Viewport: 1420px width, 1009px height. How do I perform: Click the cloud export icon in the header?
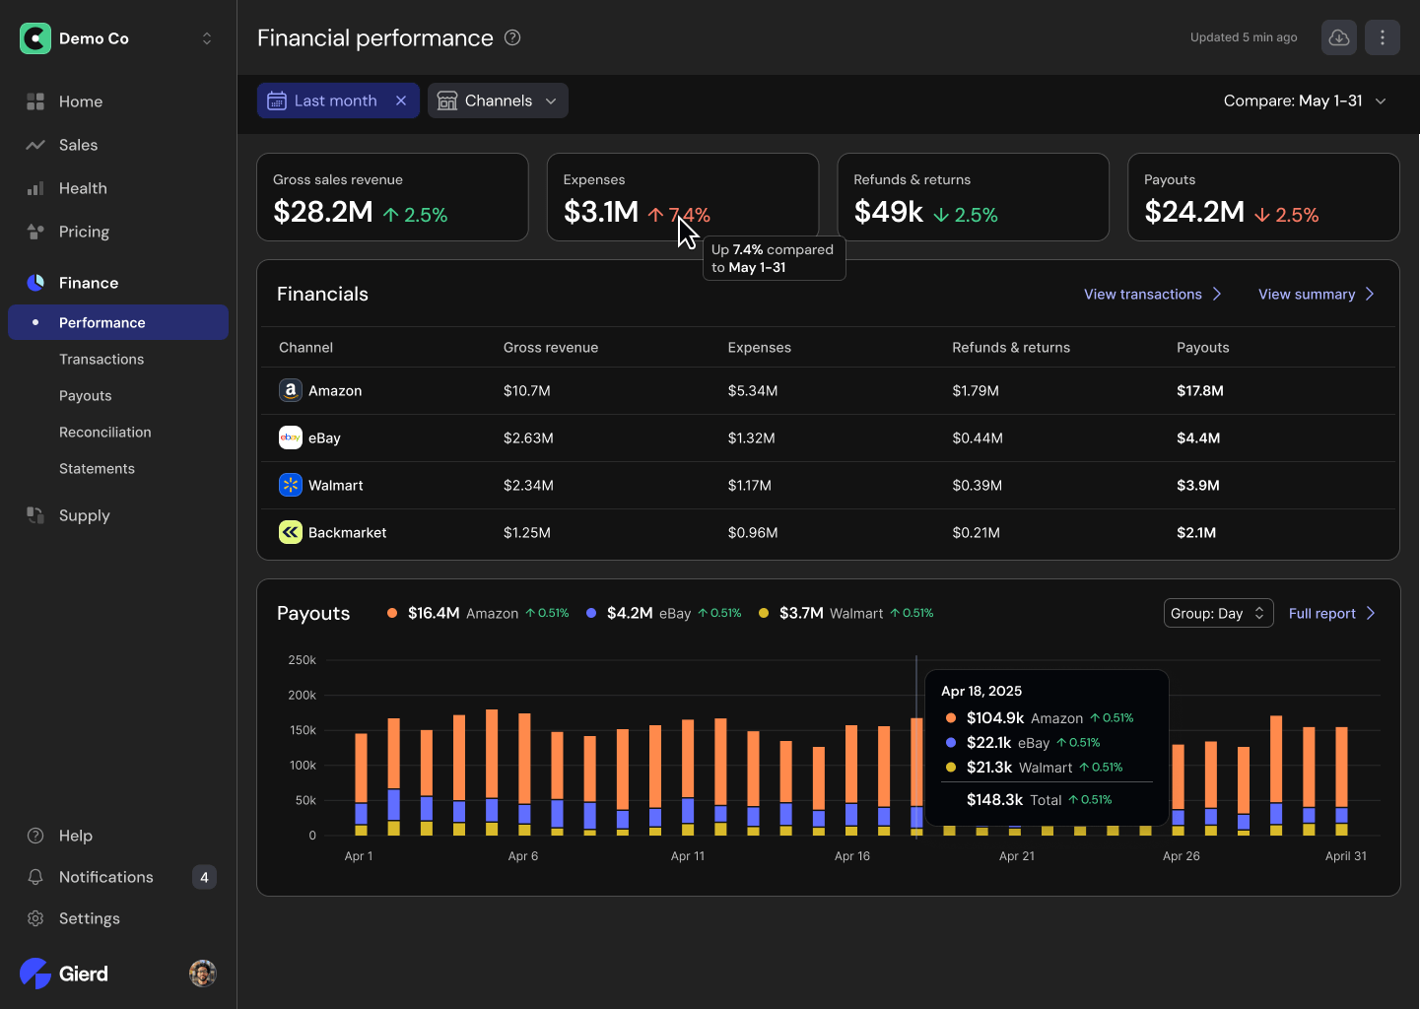point(1338,37)
